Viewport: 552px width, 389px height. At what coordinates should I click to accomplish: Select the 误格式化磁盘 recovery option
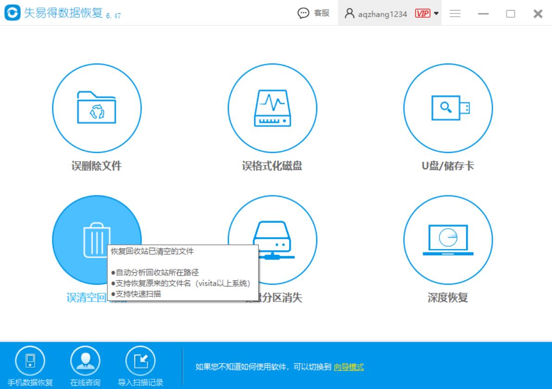(273, 107)
